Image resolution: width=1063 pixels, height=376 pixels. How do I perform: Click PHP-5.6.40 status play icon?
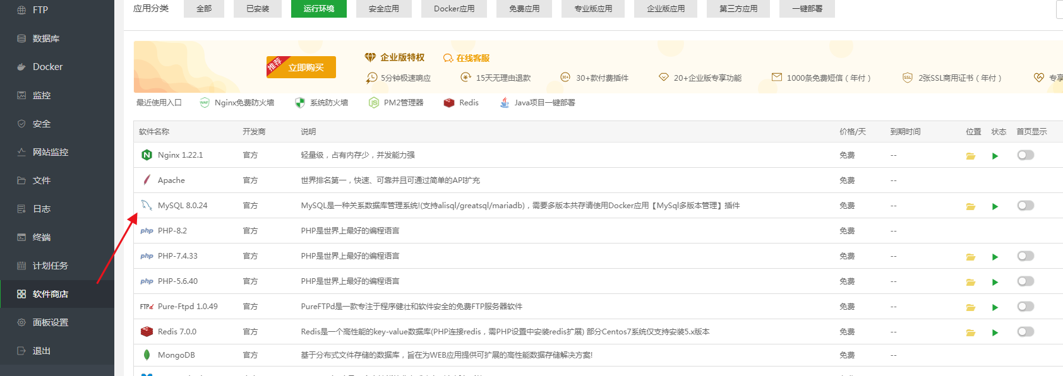click(995, 282)
